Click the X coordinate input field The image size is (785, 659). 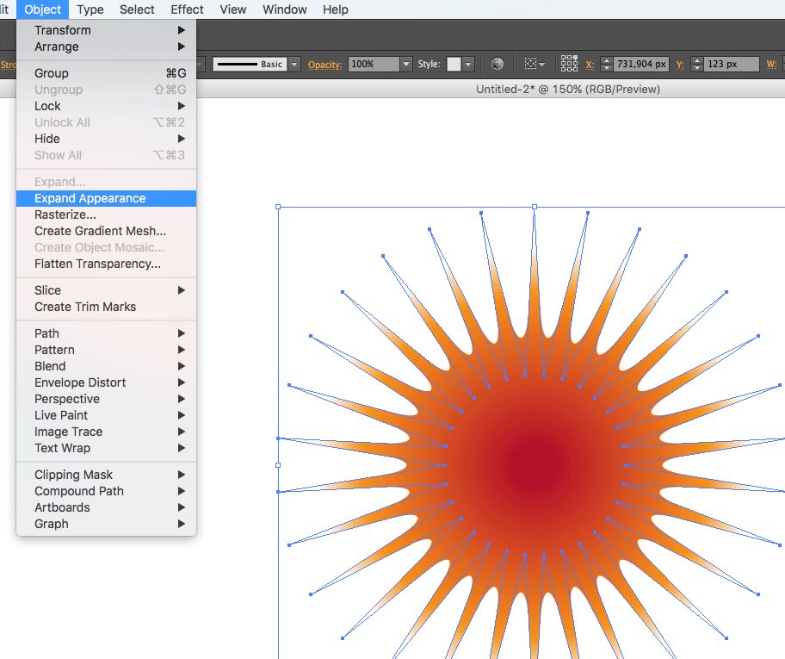642,65
